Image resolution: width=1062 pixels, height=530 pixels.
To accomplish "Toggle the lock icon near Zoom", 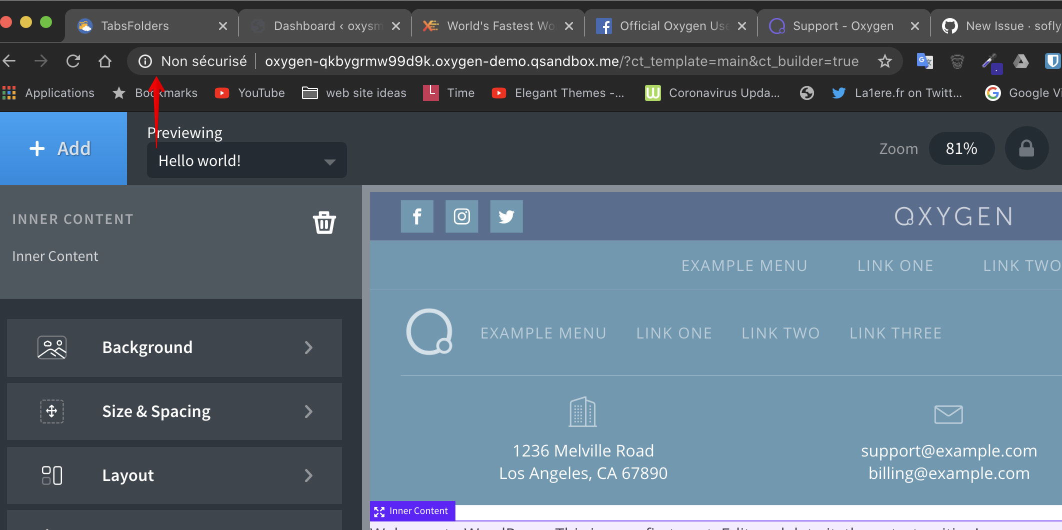I will 1026,148.
